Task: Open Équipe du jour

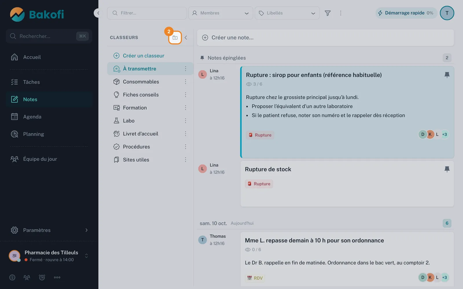Action: 49,159
